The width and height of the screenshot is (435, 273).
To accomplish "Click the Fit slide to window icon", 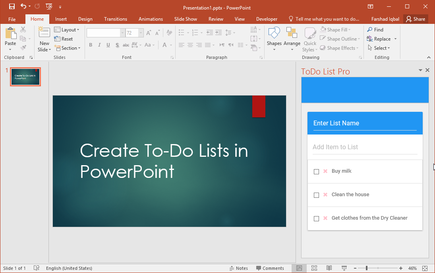I will coord(425,268).
